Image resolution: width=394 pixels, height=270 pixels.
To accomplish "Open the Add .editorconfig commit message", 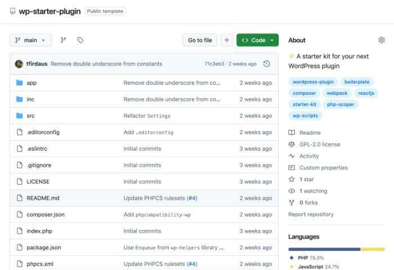I will click(x=148, y=132).
